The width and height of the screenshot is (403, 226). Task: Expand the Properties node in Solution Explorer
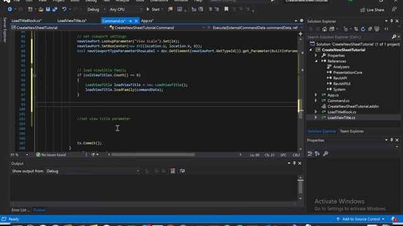316,55
